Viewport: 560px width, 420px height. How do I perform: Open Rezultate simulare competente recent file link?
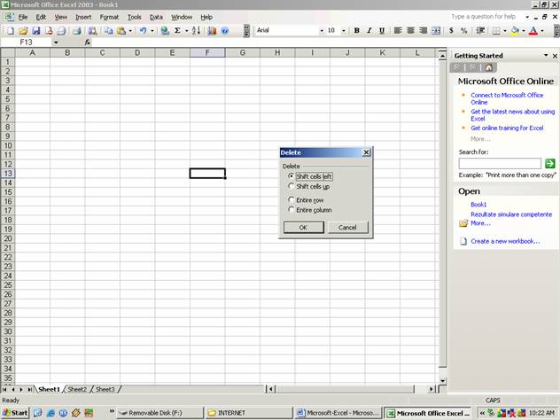tap(511, 214)
